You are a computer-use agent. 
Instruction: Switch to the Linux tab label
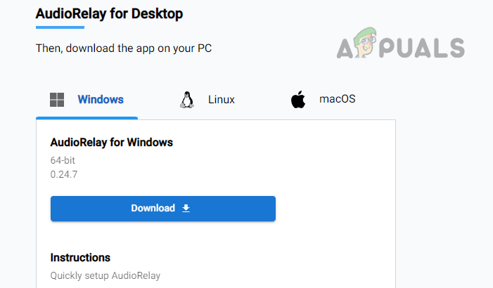click(x=221, y=100)
